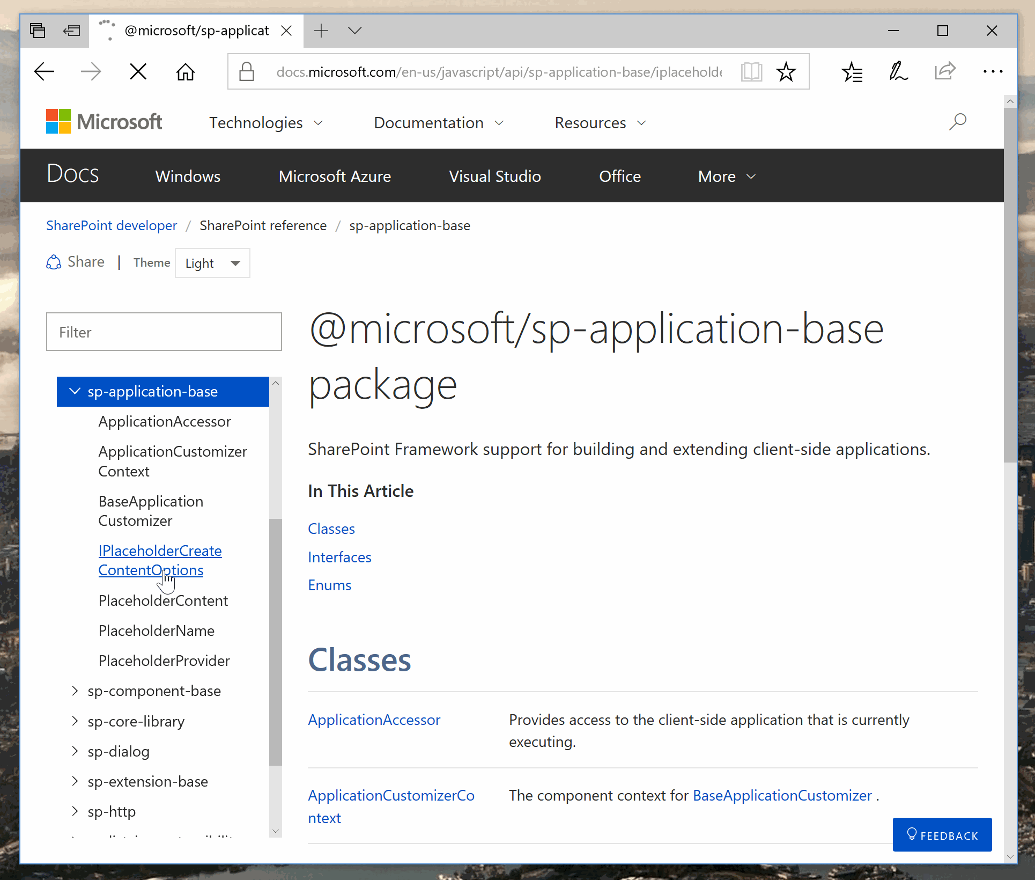Click the bookmark/favorites star icon
Viewport: 1035px width, 880px height.
click(x=787, y=72)
